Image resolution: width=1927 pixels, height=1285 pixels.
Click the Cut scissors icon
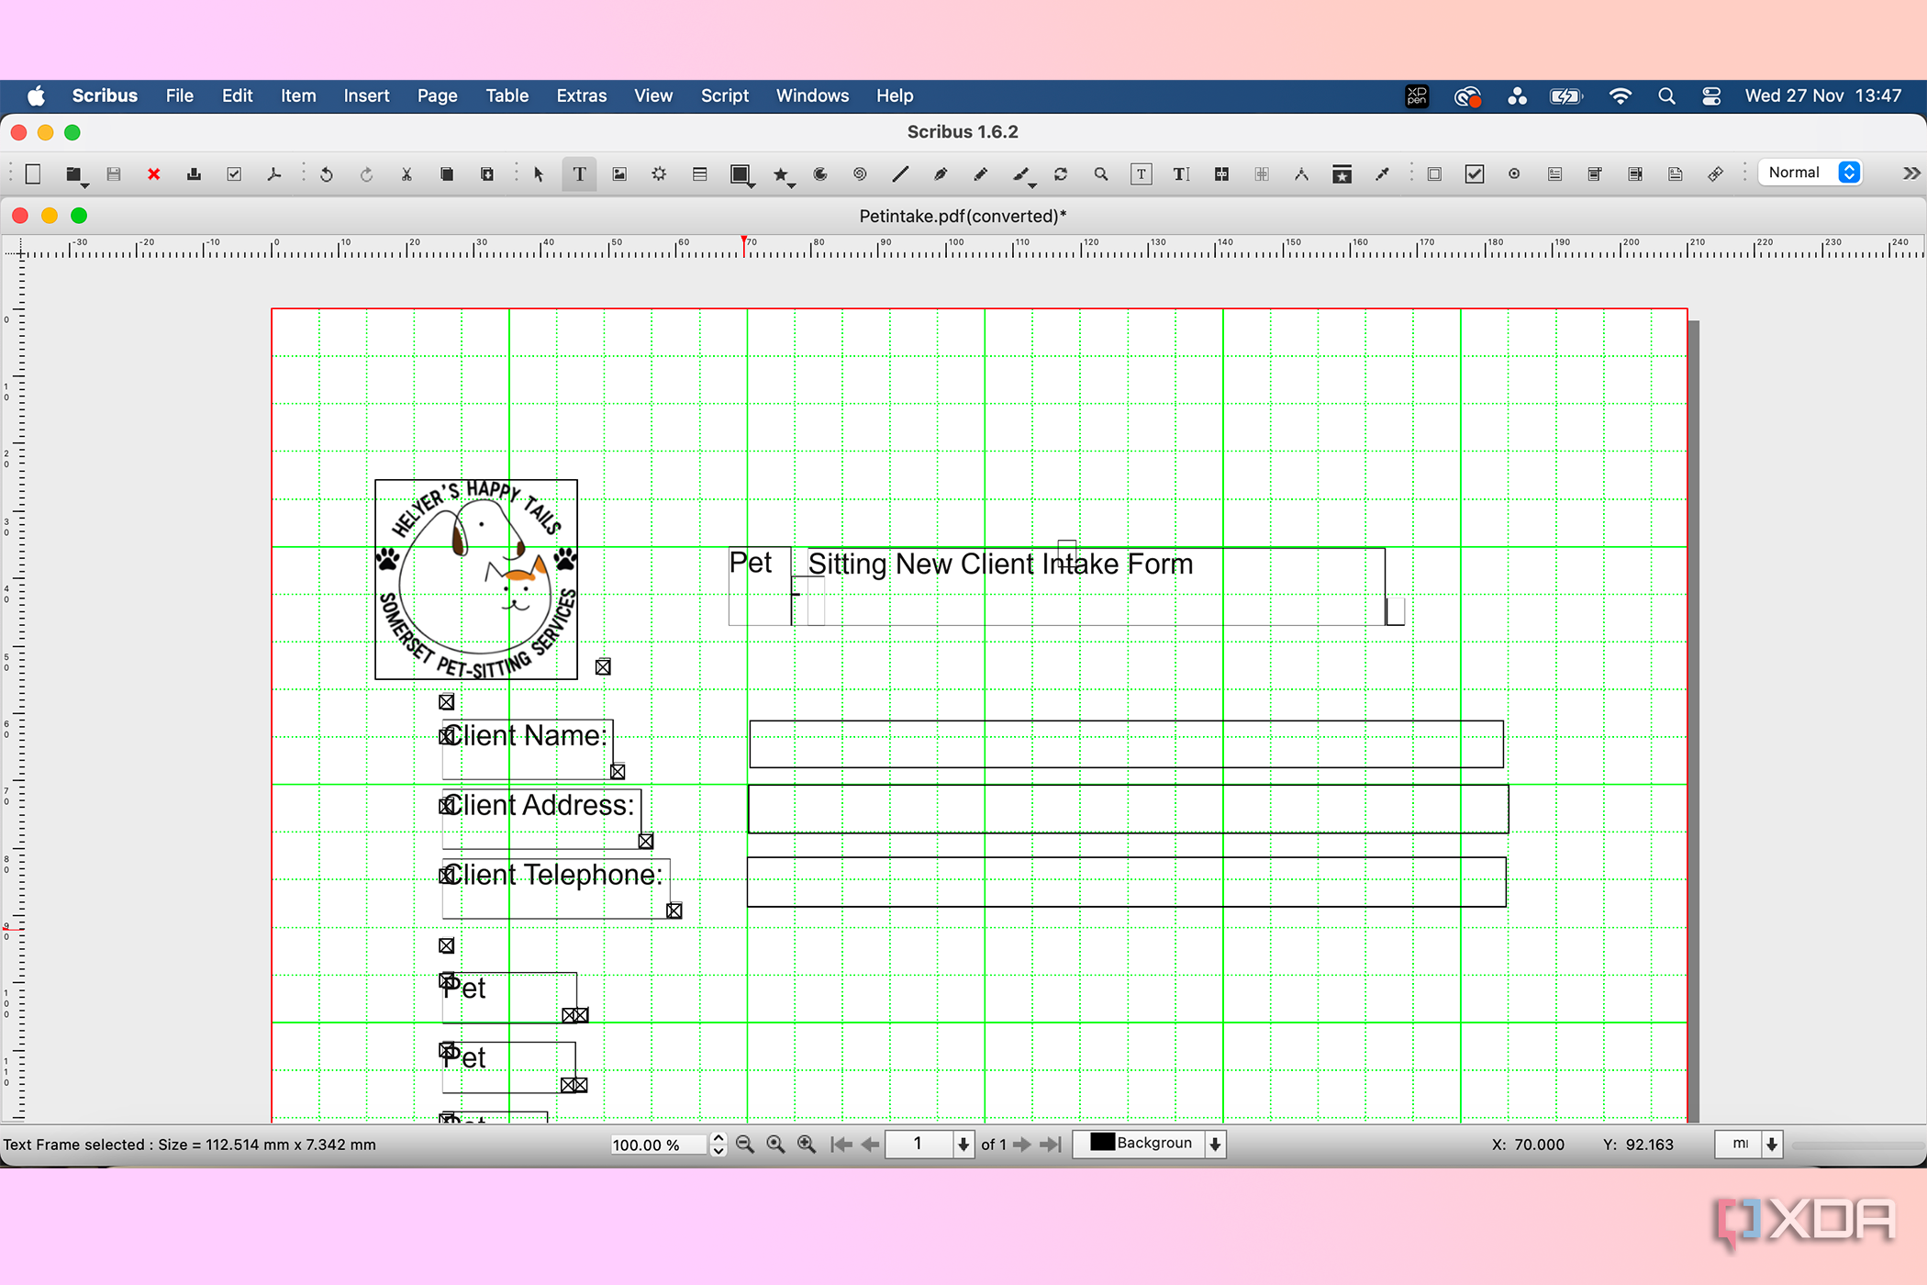point(407,174)
